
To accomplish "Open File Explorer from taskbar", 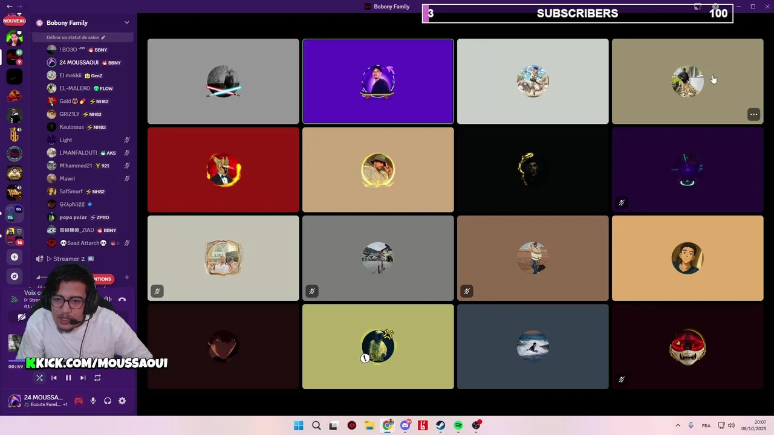I will point(369,425).
